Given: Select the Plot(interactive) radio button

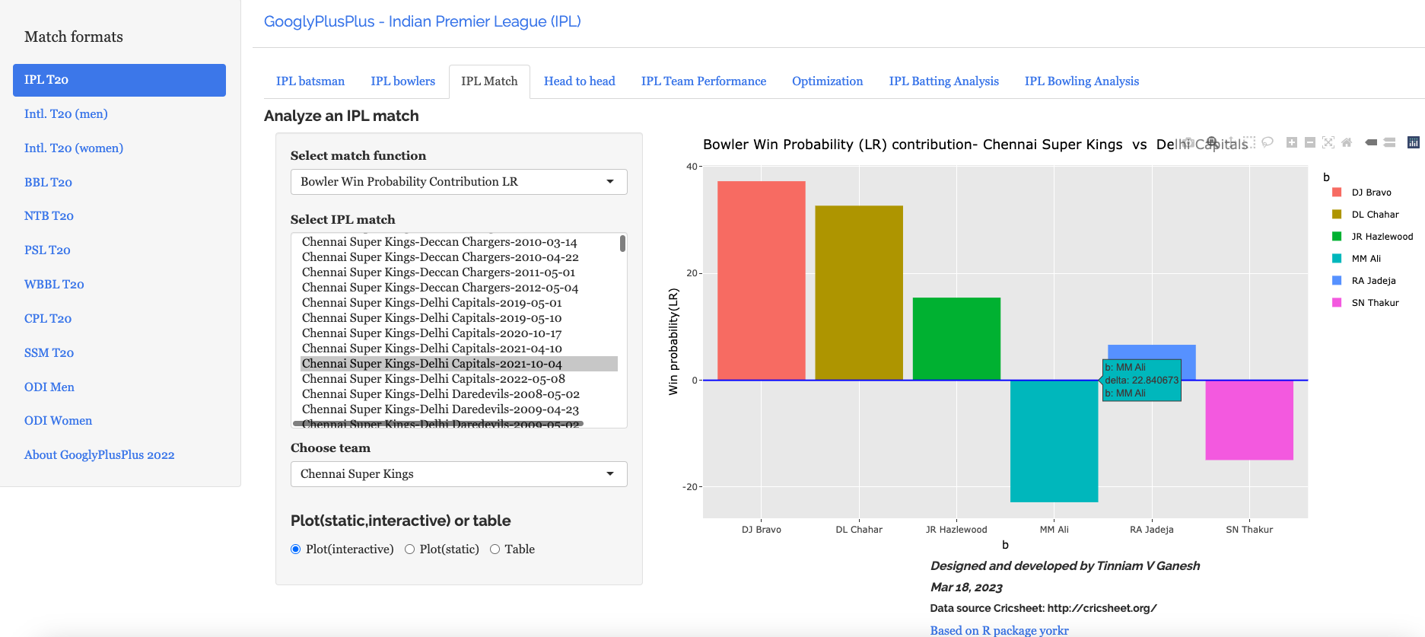Looking at the screenshot, I should click(296, 549).
